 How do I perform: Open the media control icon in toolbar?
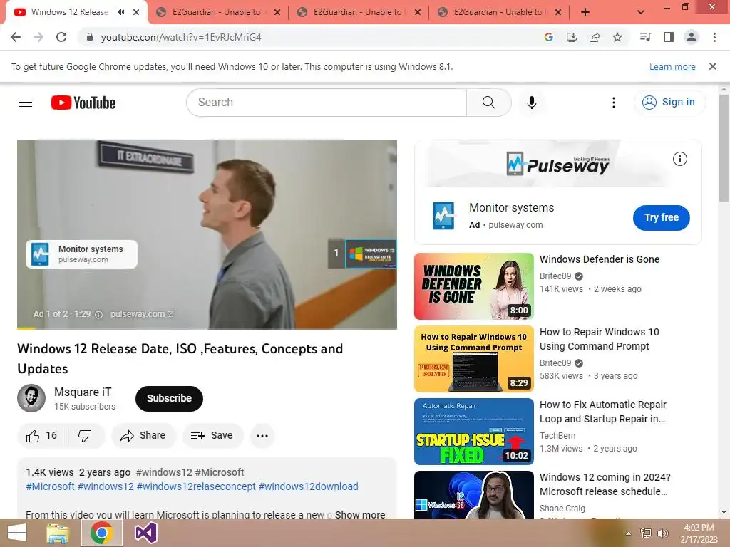[645, 37]
